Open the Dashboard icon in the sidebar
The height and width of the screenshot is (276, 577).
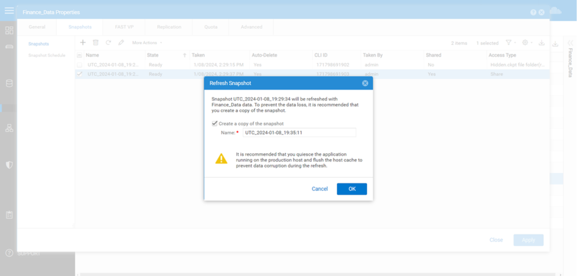point(9,30)
